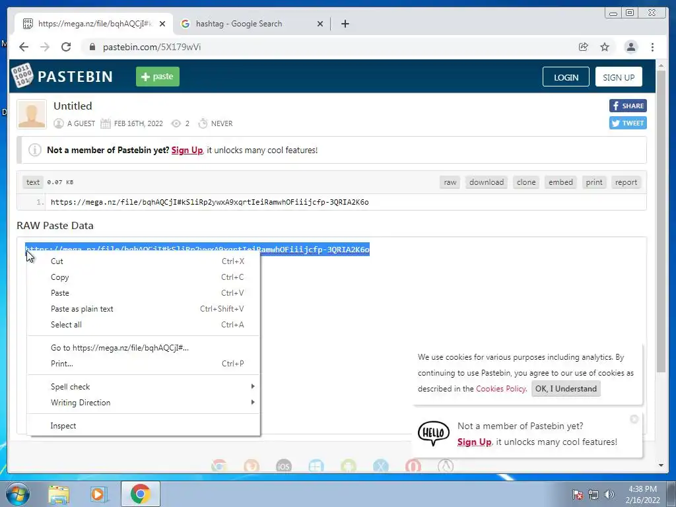Click the padlock site info icon
The width and height of the screenshot is (676, 507).
point(92,47)
